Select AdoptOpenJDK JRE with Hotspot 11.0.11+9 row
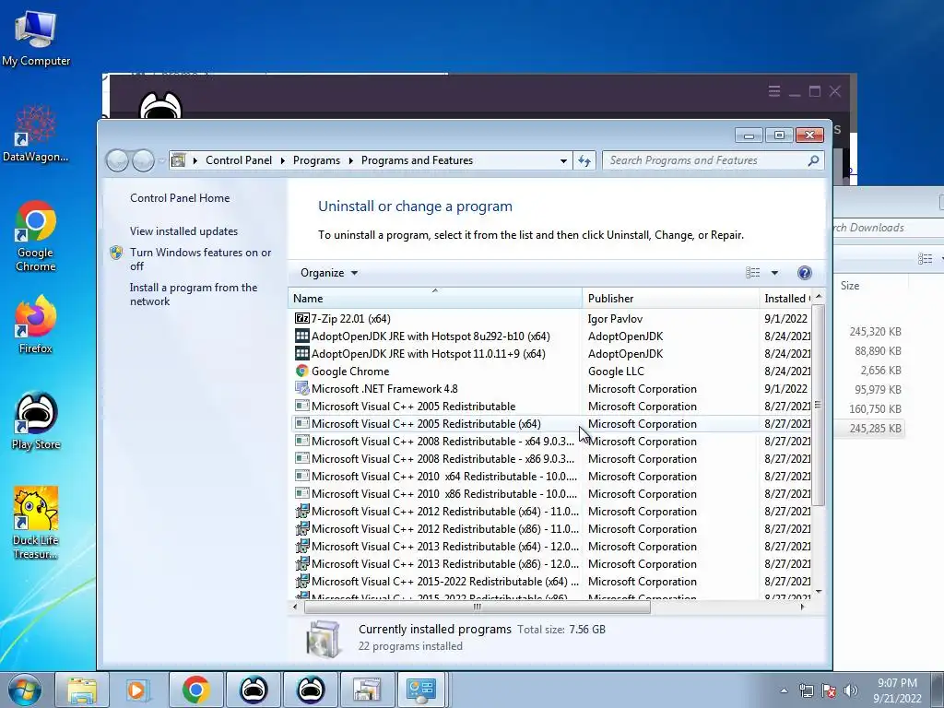Viewport: 944px width, 708px height. (551, 353)
